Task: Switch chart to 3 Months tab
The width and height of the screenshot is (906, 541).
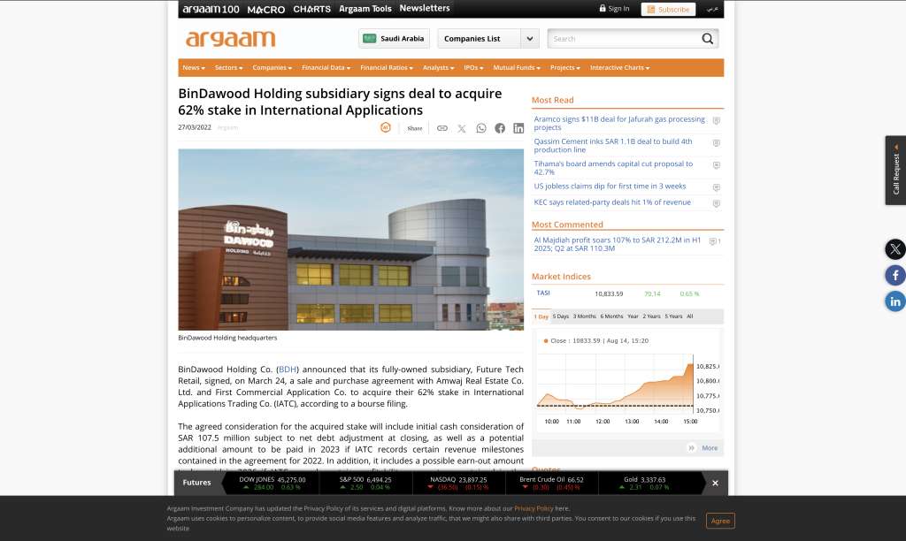Action: click(x=584, y=316)
